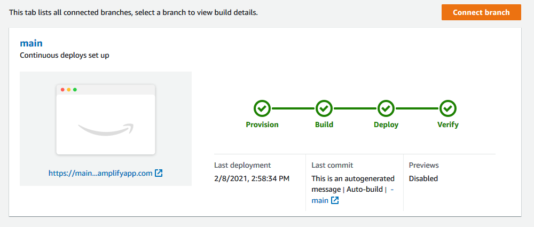Viewport: 534px width, 227px height.
Task: Select the Deploy stage label
Action: pyautogui.click(x=386, y=125)
